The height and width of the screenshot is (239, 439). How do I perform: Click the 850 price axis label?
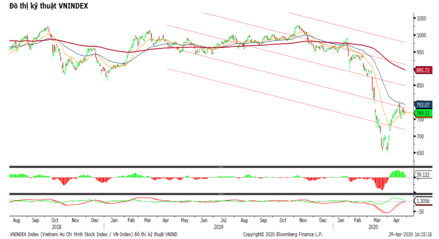420,86
